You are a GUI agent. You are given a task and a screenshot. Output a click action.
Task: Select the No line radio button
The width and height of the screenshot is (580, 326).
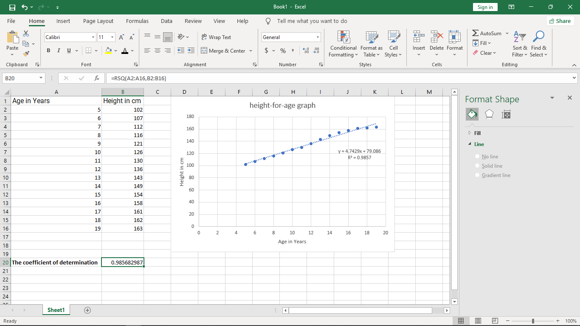coord(477,157)
